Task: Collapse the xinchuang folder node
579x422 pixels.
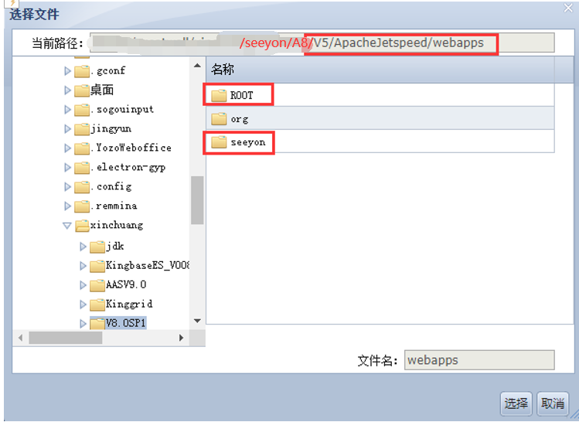Action: [66, 225]
